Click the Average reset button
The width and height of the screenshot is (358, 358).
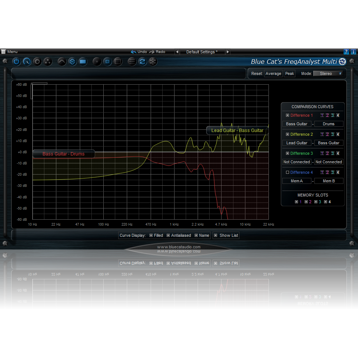pos(273,73)
